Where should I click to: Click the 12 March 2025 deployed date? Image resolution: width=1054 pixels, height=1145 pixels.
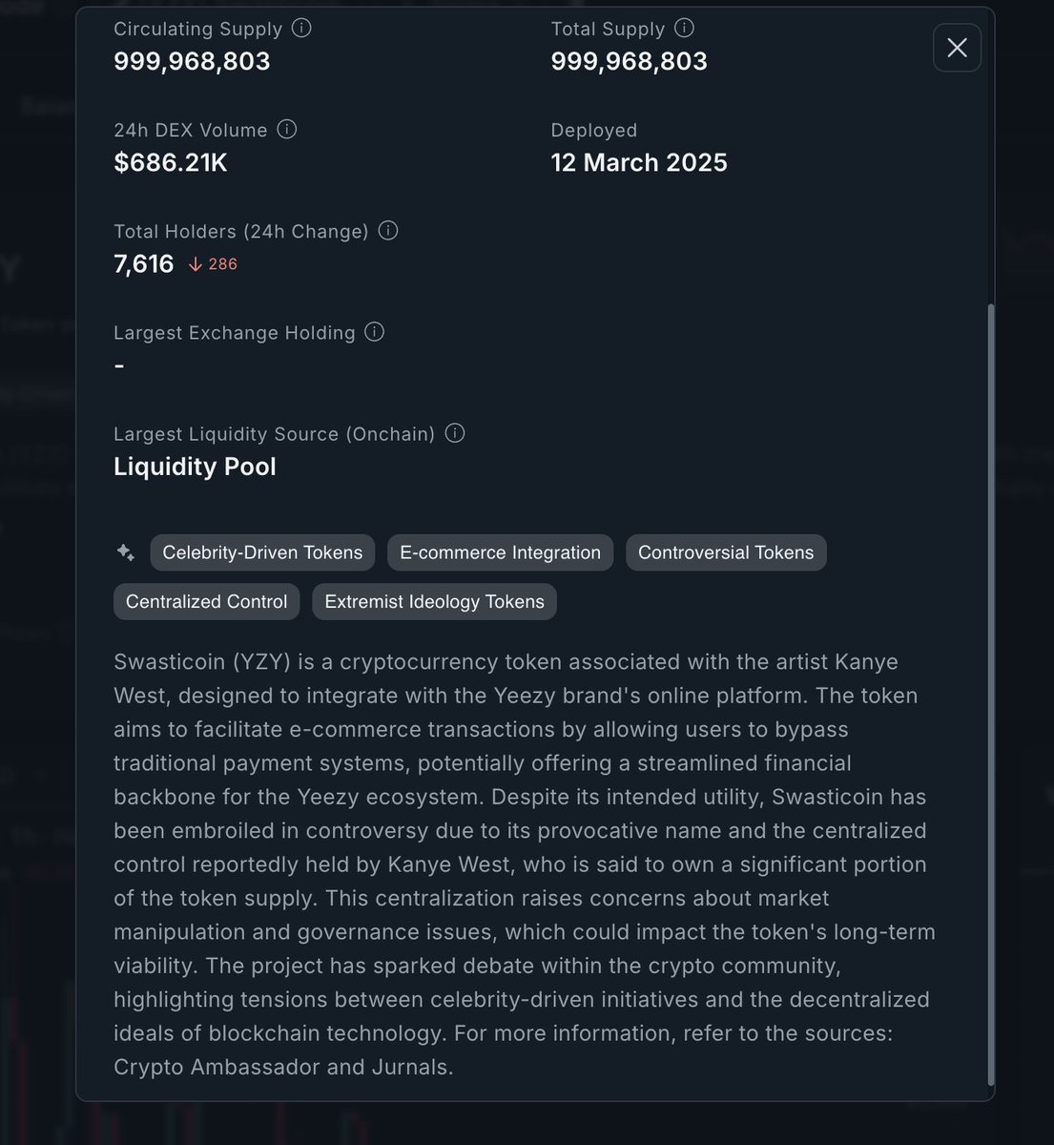(639, 162)
